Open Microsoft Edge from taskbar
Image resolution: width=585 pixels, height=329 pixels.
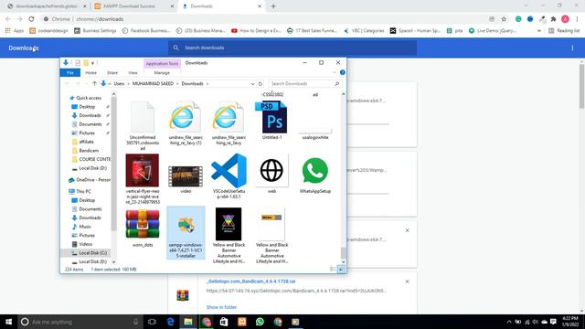[x=171, y=322]
